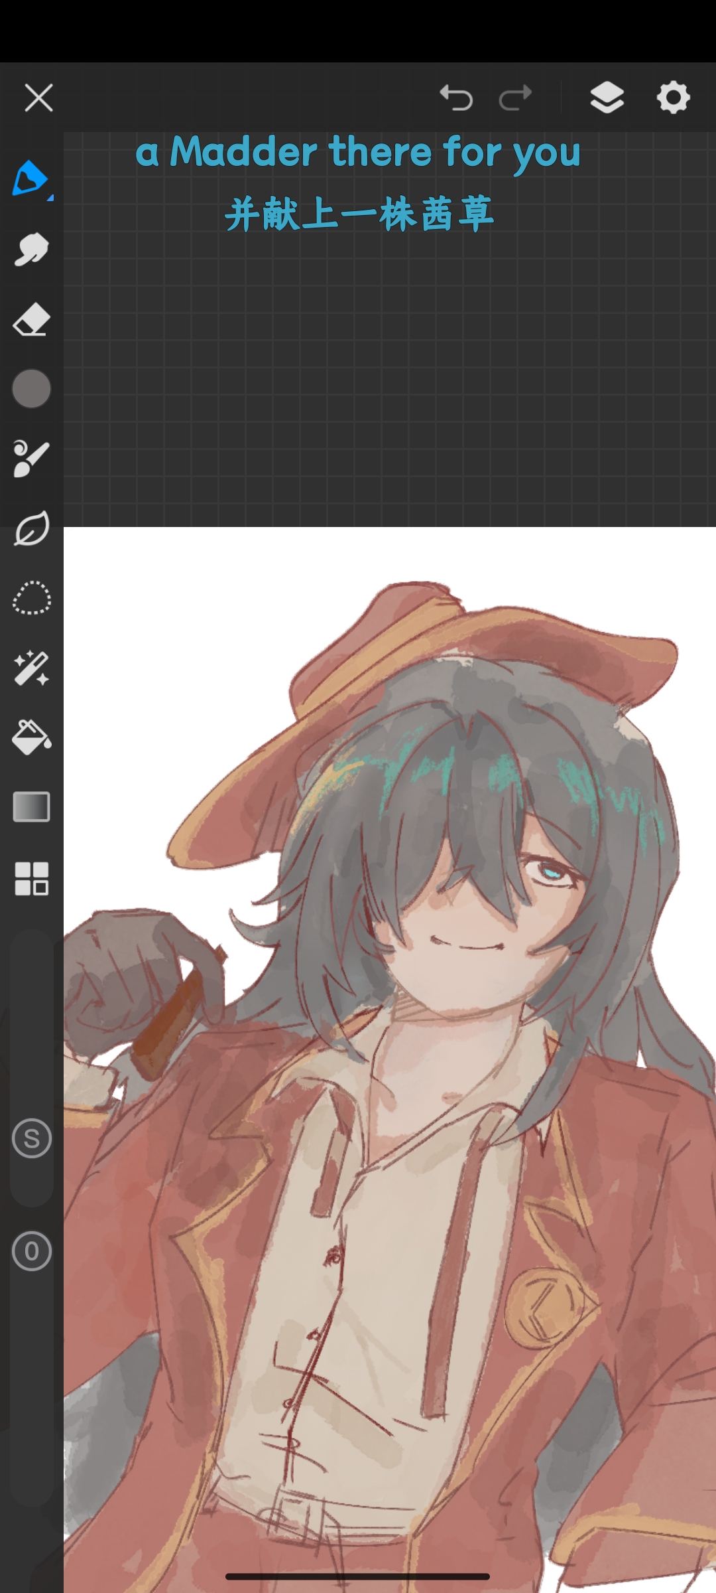The image size is (716, 1593).
Task: Switch to the Eraser tool
Action: click(31, 321)
